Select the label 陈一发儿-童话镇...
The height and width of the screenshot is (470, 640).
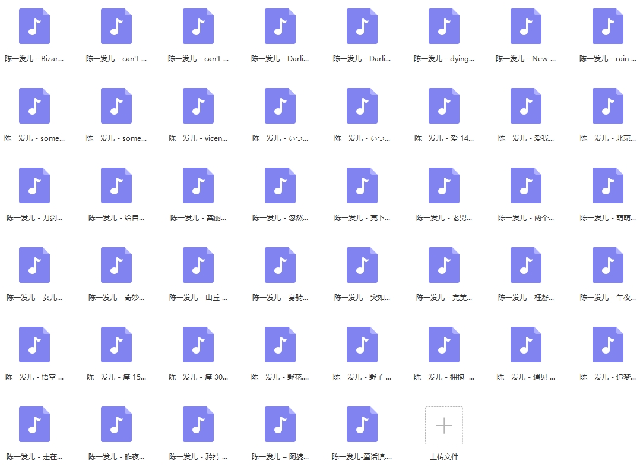click(x=362, y=457)
